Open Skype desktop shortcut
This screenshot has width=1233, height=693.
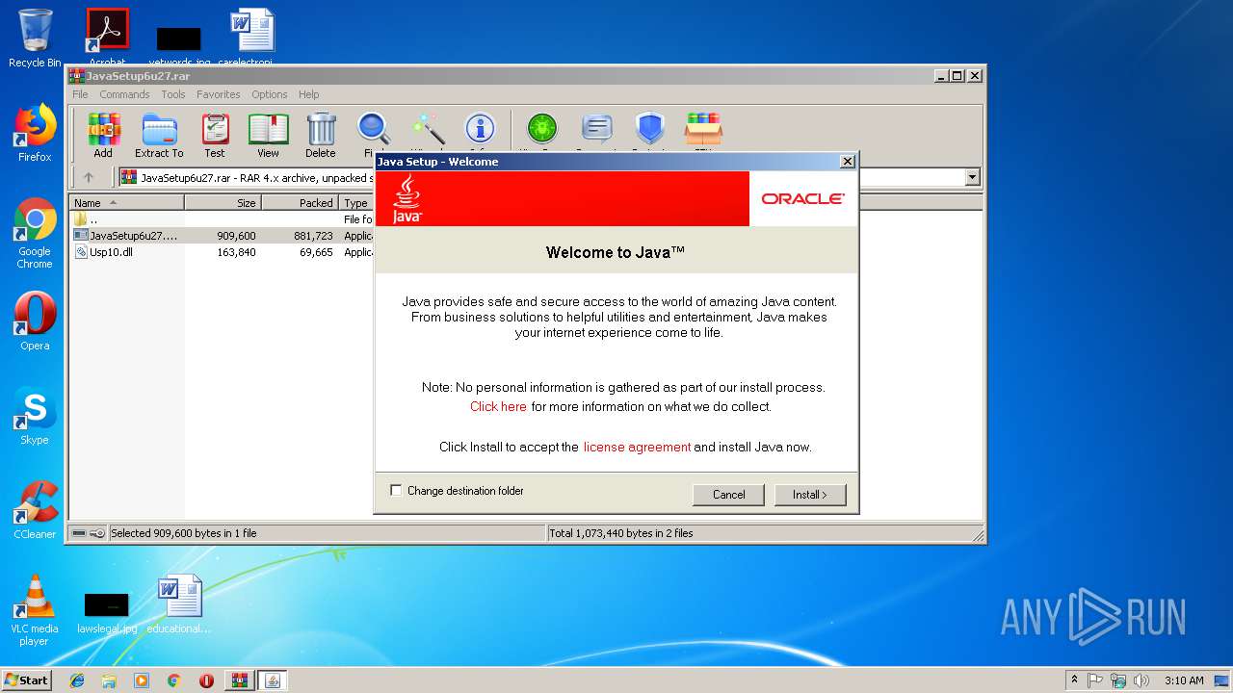(35, 416)
